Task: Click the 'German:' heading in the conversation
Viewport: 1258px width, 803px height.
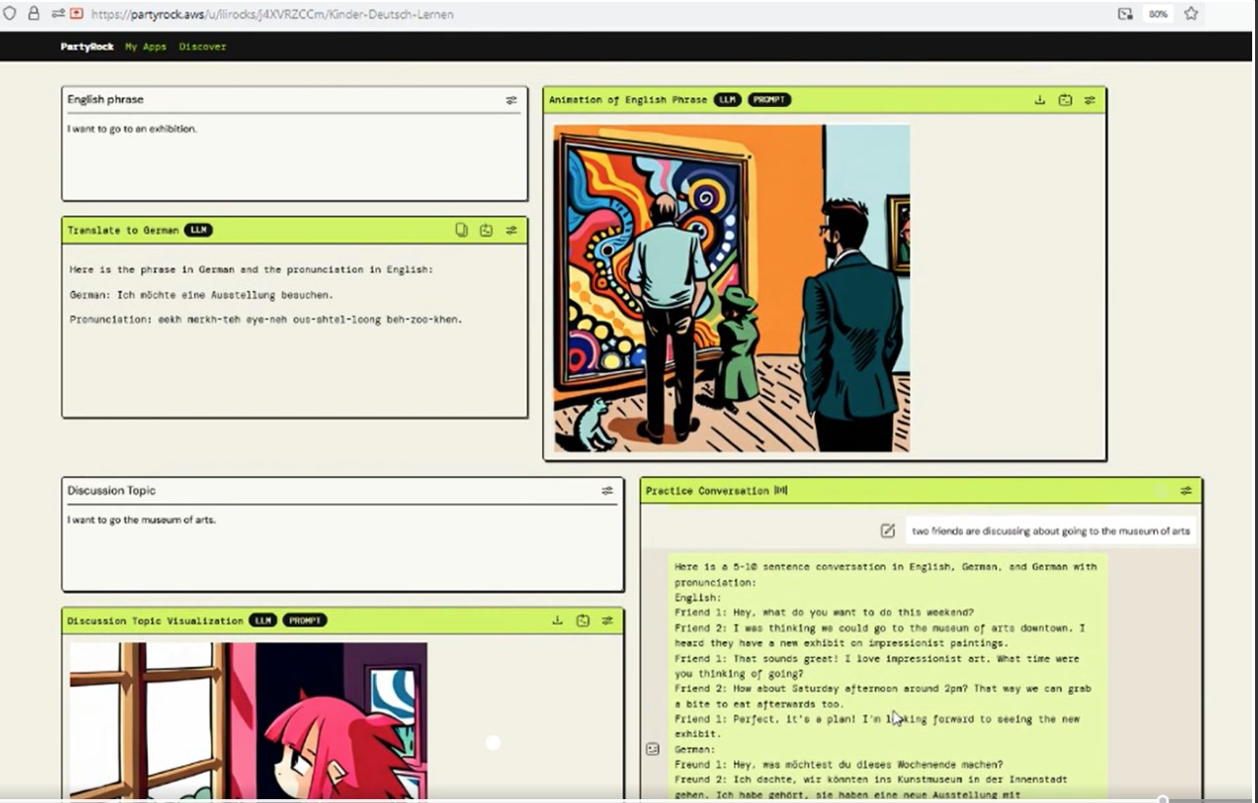Action: 695,749
